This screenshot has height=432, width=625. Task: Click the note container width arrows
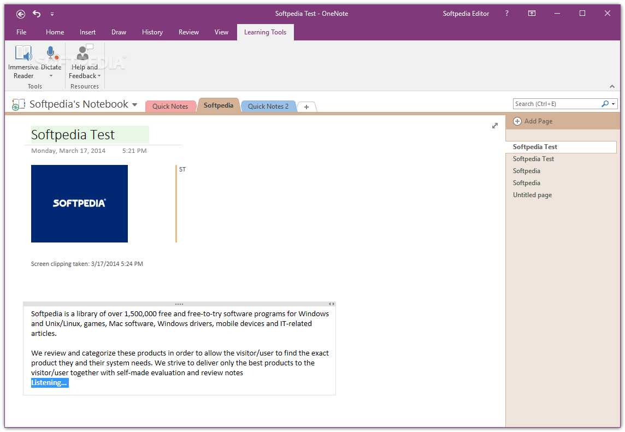(x=331, y=304)
